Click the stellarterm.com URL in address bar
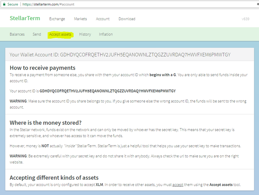Viewport: 259px width, 195px height. [x=48, y=4]
